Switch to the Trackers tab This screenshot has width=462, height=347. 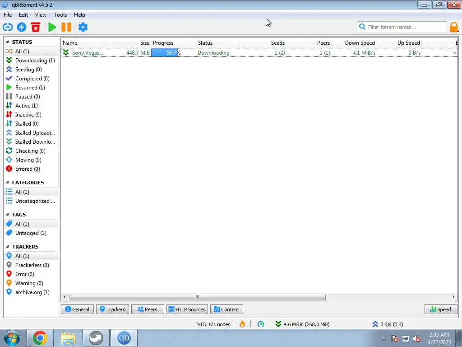coord(112,309)
